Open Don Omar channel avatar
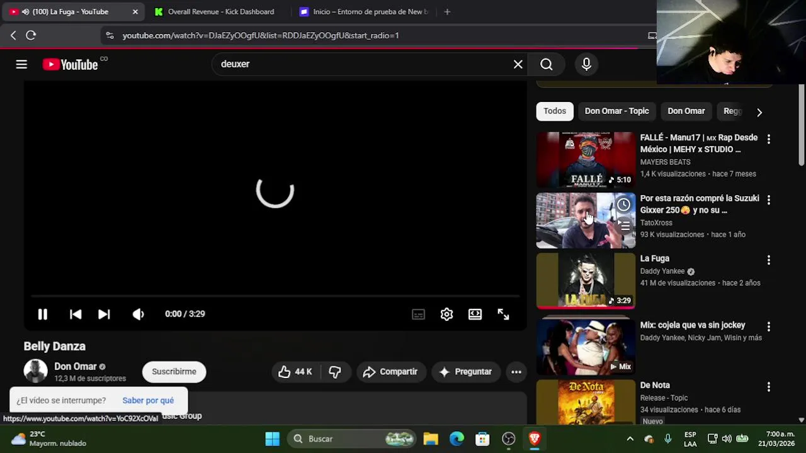 tap(35, 371)
